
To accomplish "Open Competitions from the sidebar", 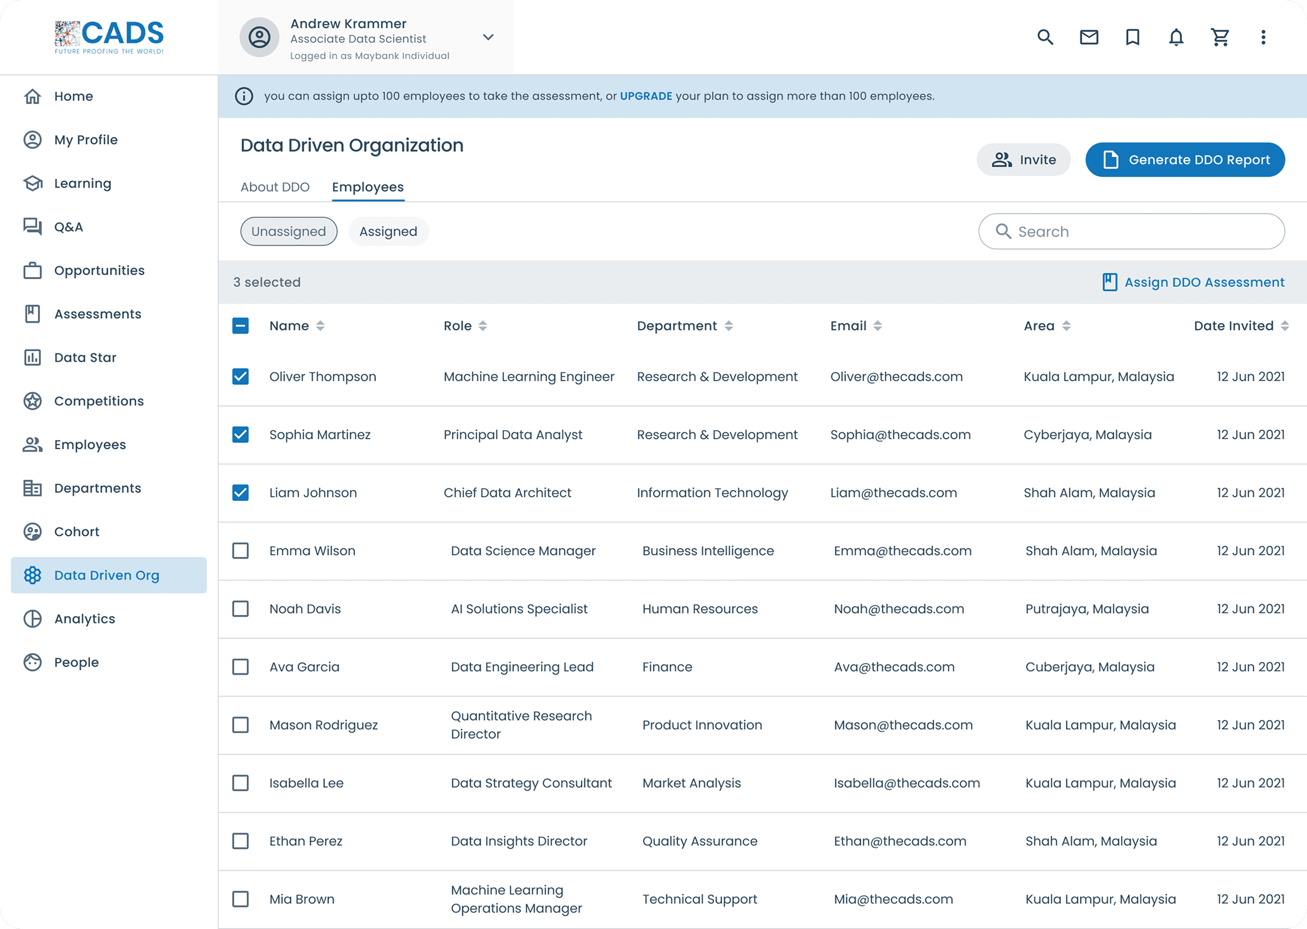I will 99,401.
